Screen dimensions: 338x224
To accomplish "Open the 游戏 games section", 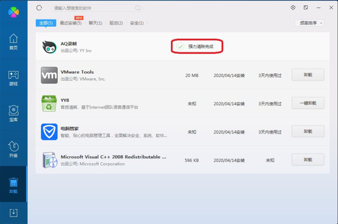I will coord(13,78).
